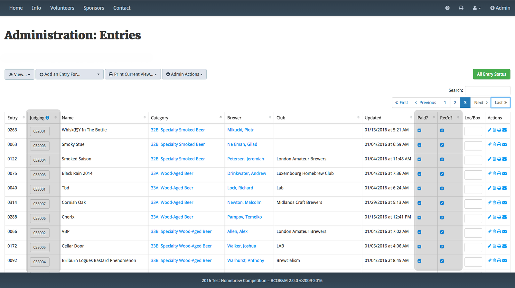The image size is (515, 288).
Task: Toggle Rec'd checkbox for entry 0040 Tbd
Action: tap(442, 188)
